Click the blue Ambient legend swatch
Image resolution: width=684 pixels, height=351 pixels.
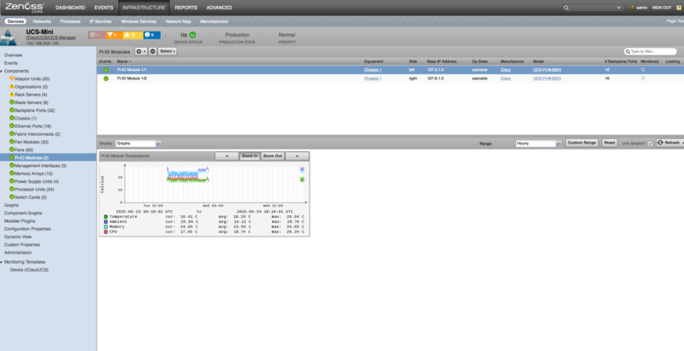pos(105,222)
